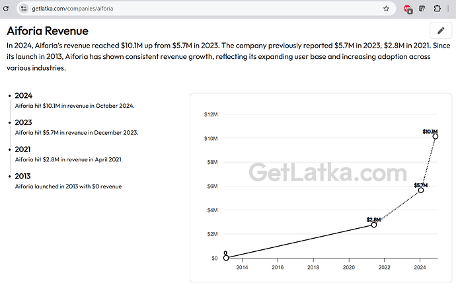
Task: Select the $2.8M data point on chart
Action: coord(373,225)
